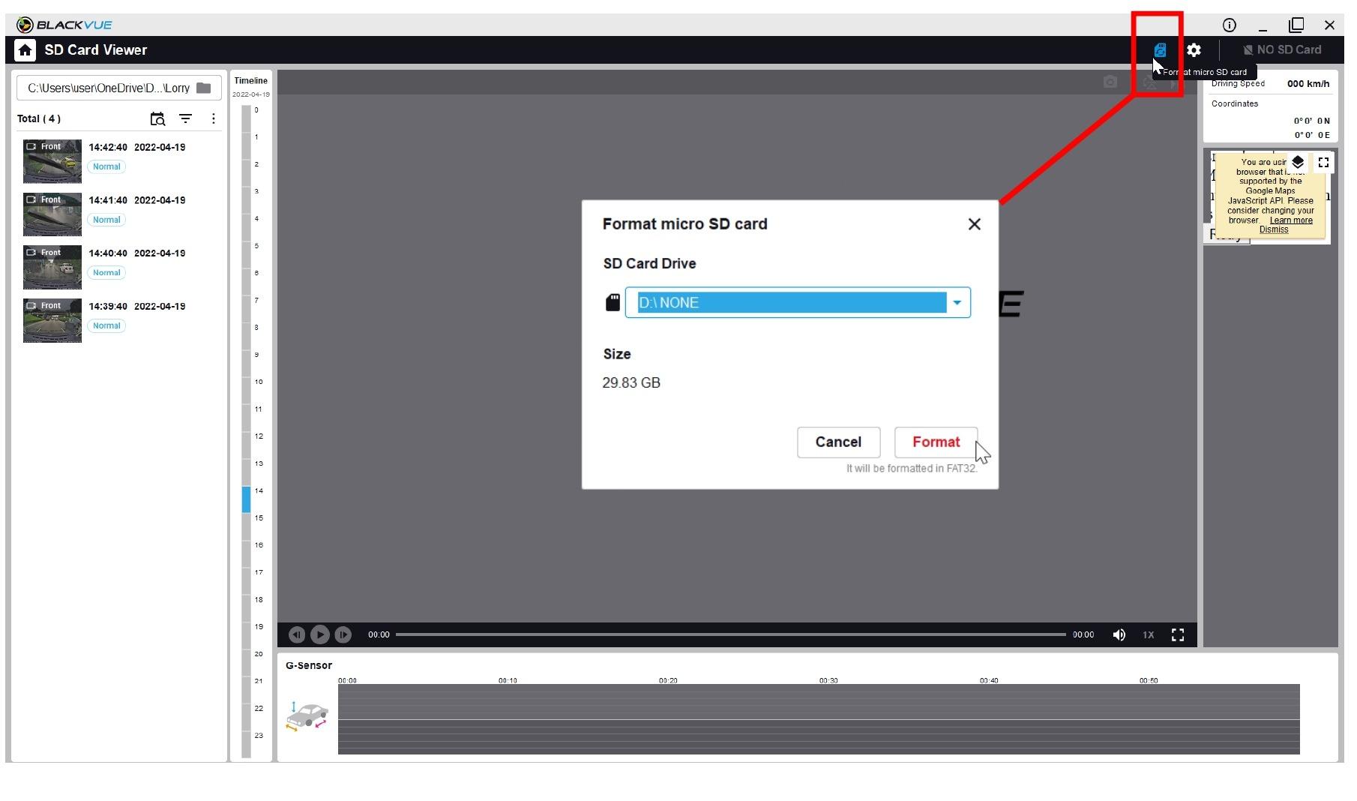Click the Learn more link
This screenshot has height=801, width=1357.
1291,220
